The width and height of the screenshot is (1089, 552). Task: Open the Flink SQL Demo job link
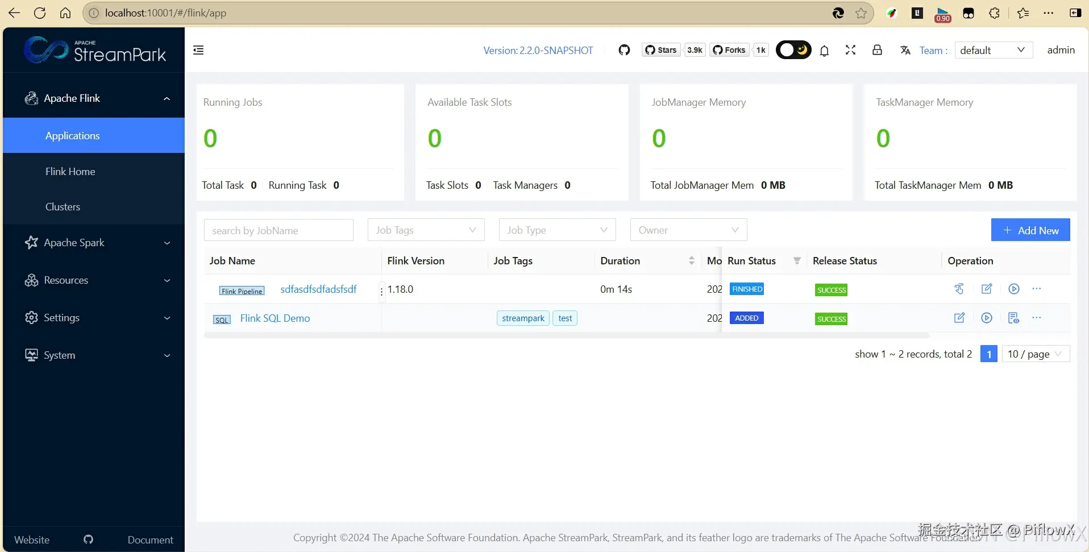click(x=275, y=318)
